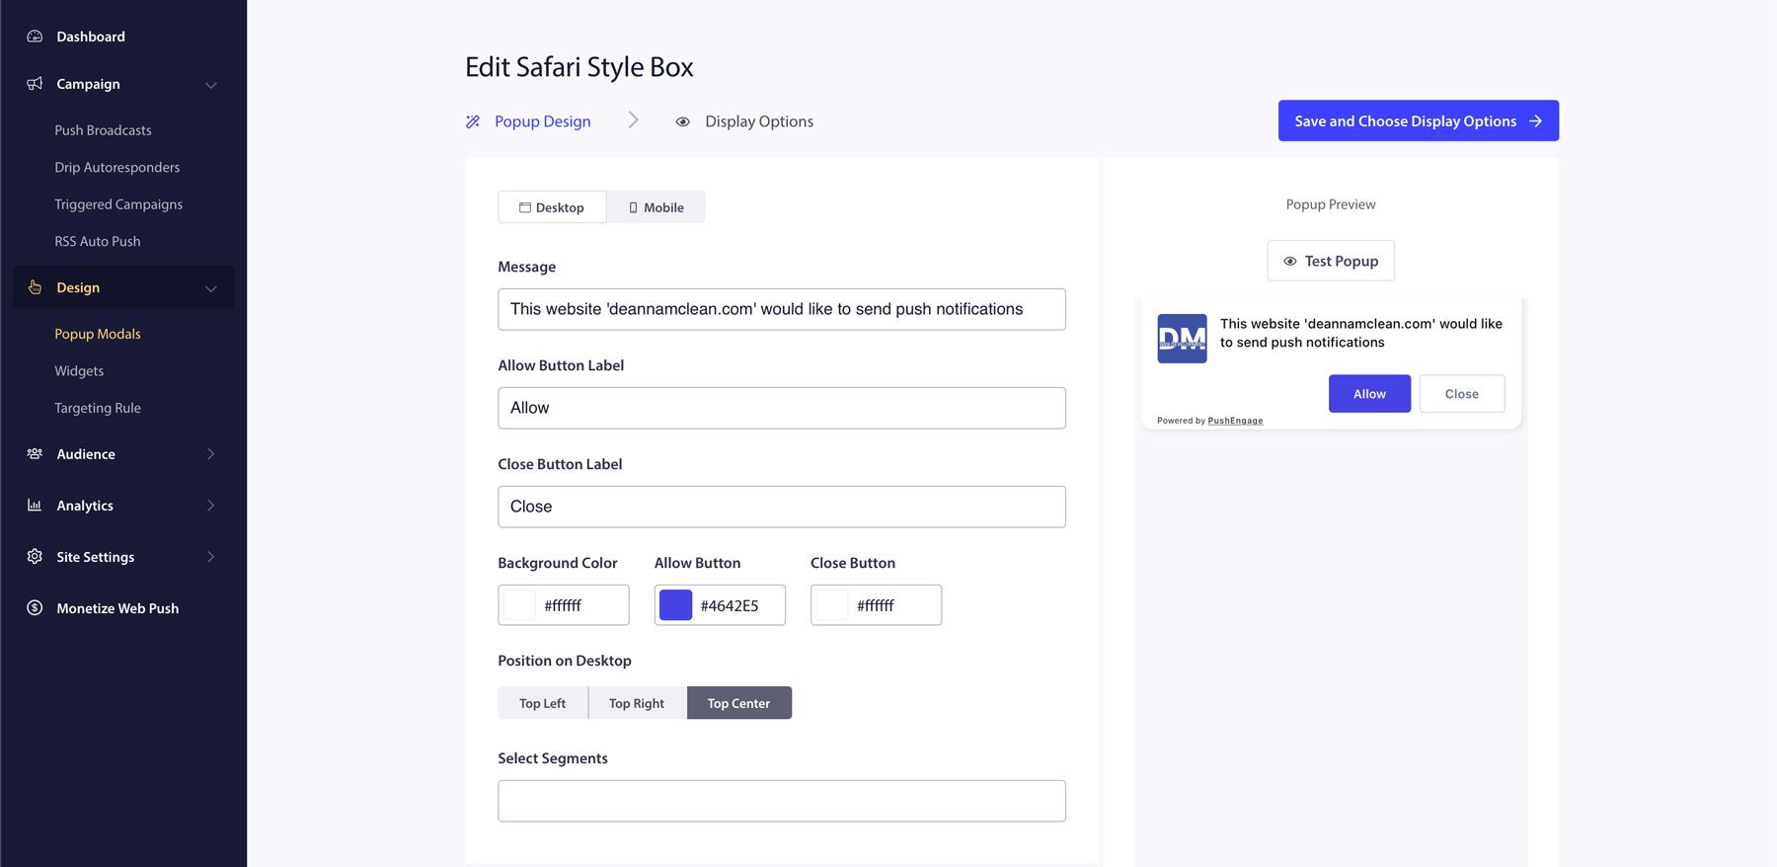Image resolution: width=1777 pixels, height=867 pixels.
Task: Click the Audience people icon
Action: pos(35,454)
